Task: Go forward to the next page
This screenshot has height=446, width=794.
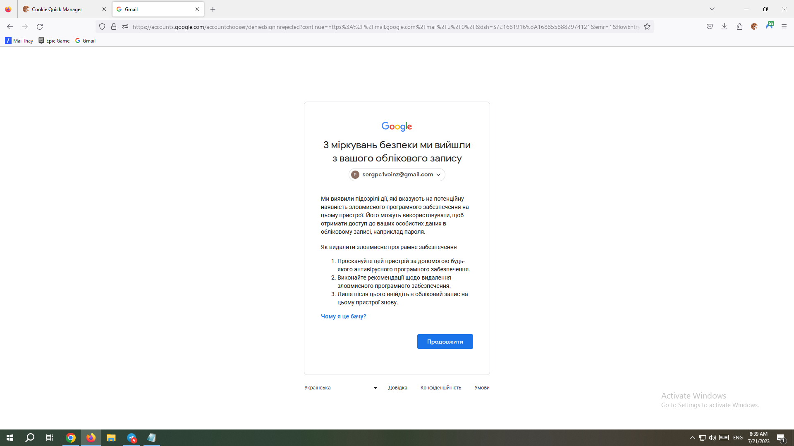Action: (x=25, y=27)
